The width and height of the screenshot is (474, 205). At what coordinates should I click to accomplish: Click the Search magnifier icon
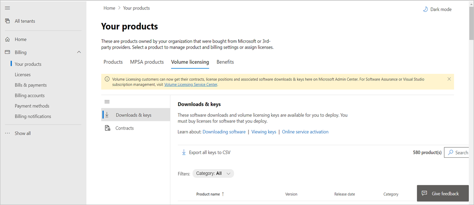click(451, 152)
